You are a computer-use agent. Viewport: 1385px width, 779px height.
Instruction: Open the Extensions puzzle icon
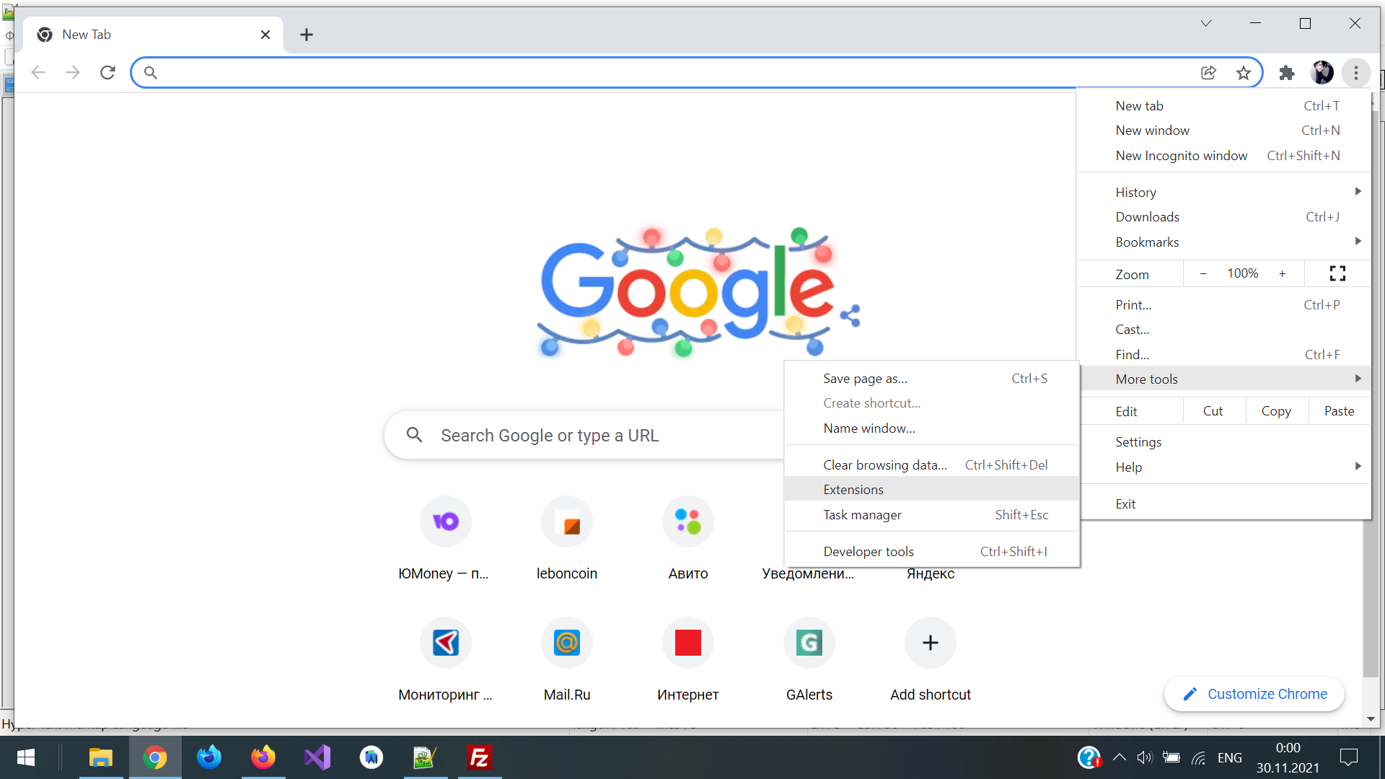tap(1287, 72)
